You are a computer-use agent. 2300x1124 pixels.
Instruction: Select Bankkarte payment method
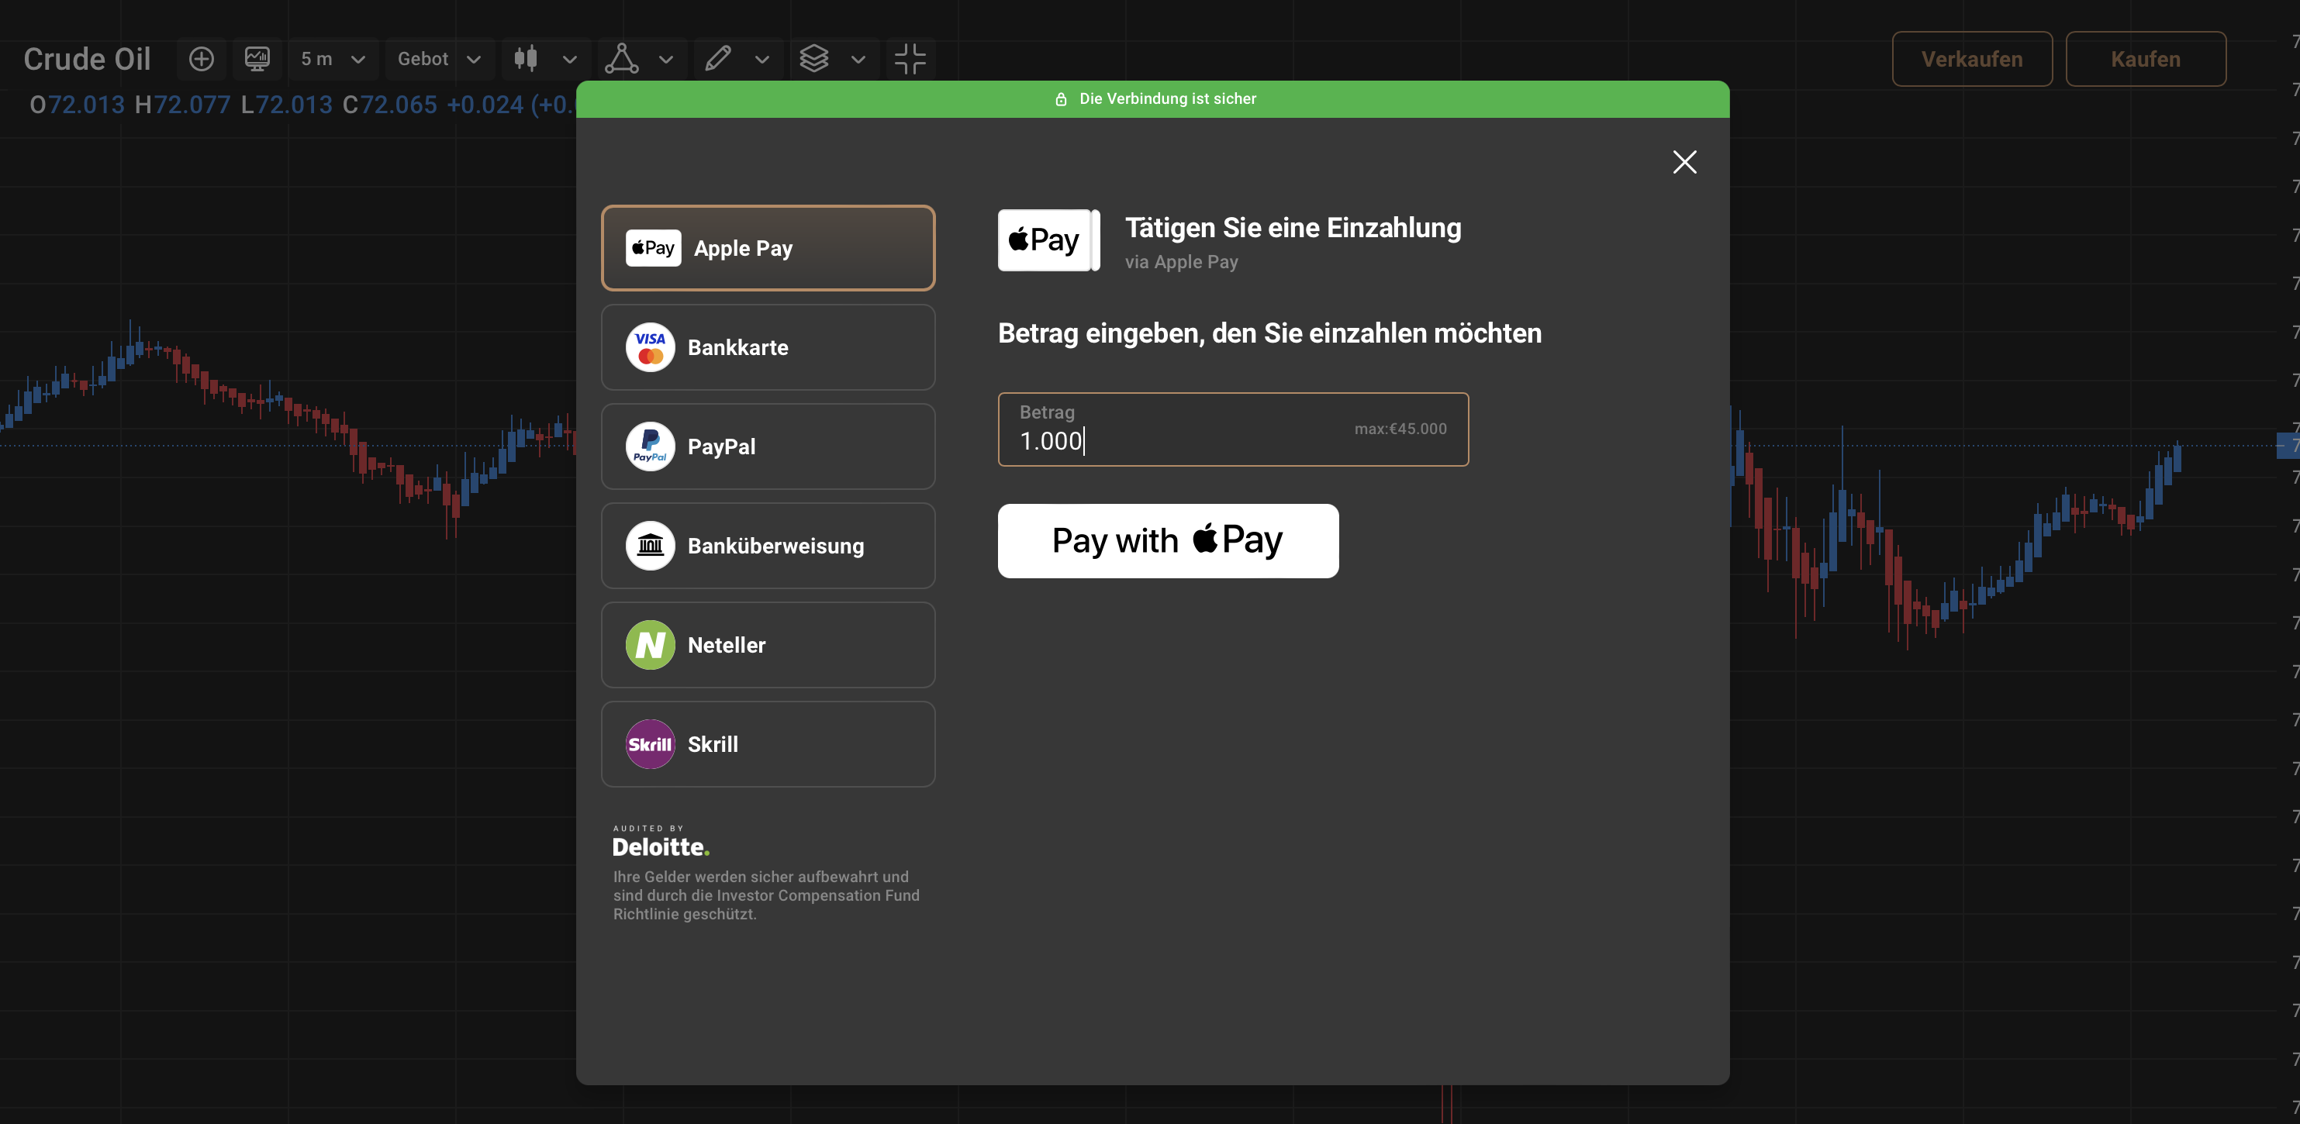click(768, 346)
